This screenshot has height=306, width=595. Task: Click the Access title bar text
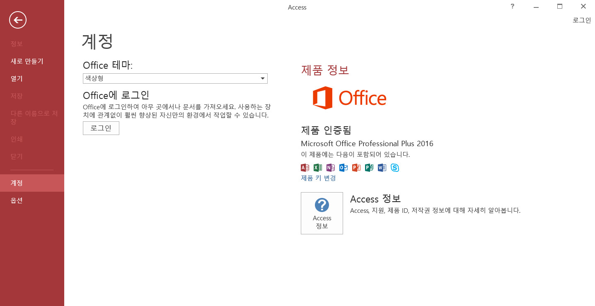pos(297,7)
